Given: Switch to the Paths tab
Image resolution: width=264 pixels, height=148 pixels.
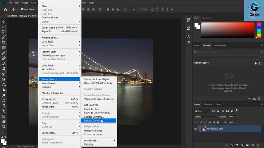Looking at the screenshot, I should coord(218,104).
